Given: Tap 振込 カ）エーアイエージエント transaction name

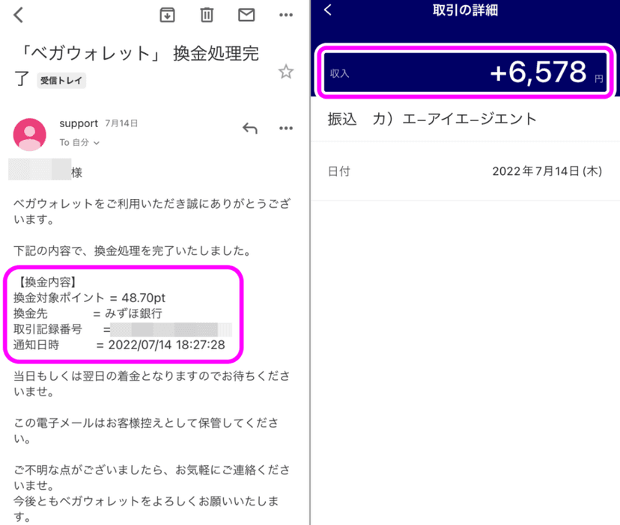Looking at the screenshot, I should click(x=432, y=118).
